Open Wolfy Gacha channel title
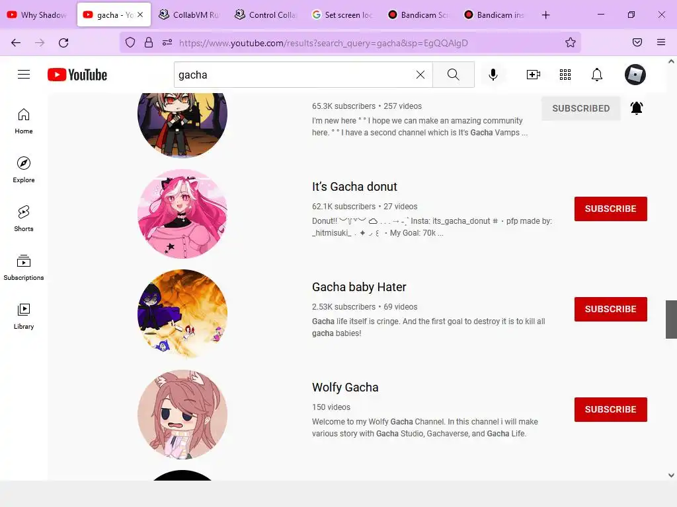The width and height of the screenshot is (677, 507). click(x=345, y=388)
